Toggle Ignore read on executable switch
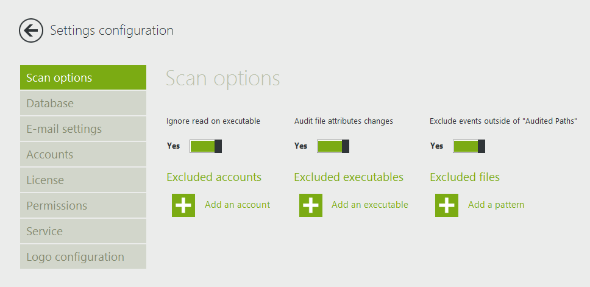590x287 pixels. pyautogui.click(x=205, y=146)
